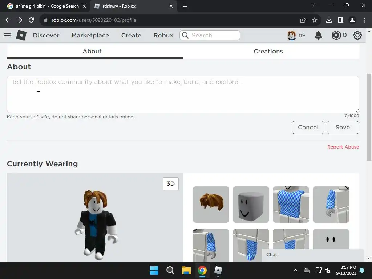
Task: Open the Chrome three-dot menu
Action: click(364, 20)
